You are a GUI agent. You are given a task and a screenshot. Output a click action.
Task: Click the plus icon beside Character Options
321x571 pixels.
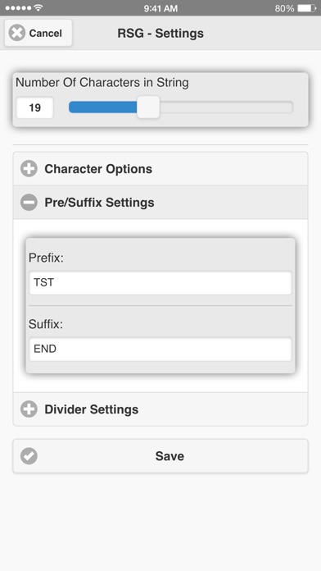coord(29,169)
